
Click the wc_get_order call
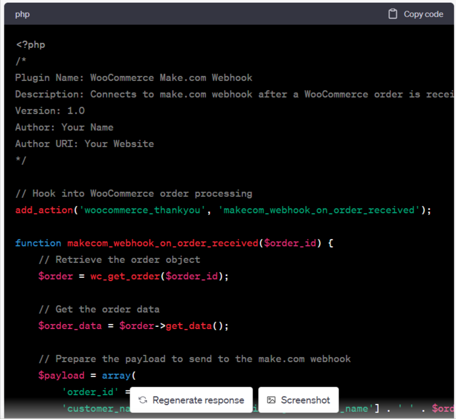click(125, 276)
